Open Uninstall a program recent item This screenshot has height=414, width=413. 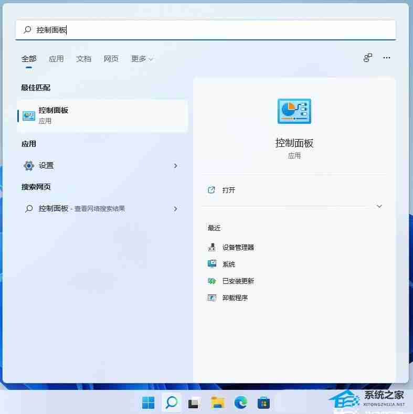tap(235, 298)
